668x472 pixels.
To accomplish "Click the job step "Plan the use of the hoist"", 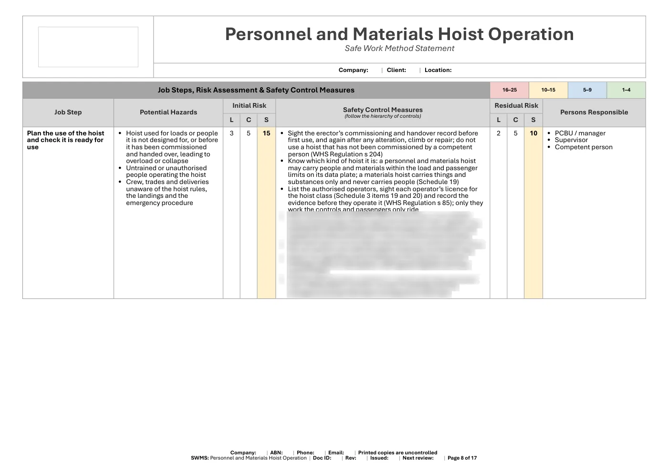I will [65, 140].
